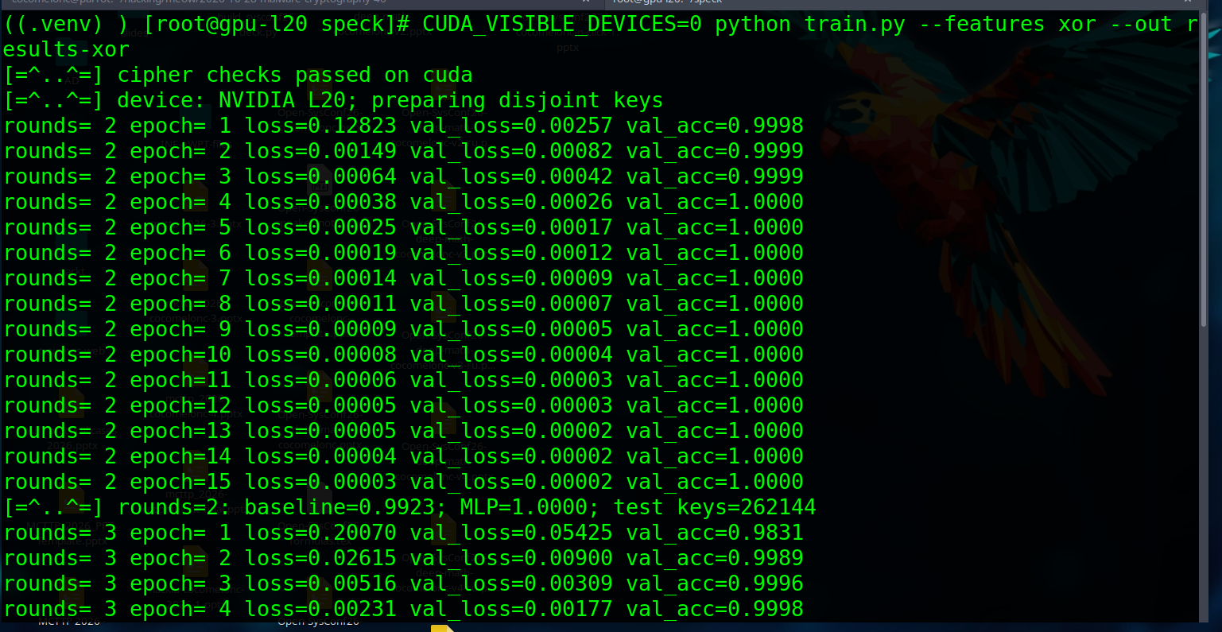The height and width of the screenshot is (632, 1222).
Task: Click 'val_loss=0.00007' on the rounds 2 epoch 8 line
Action: tap(511, 304)
